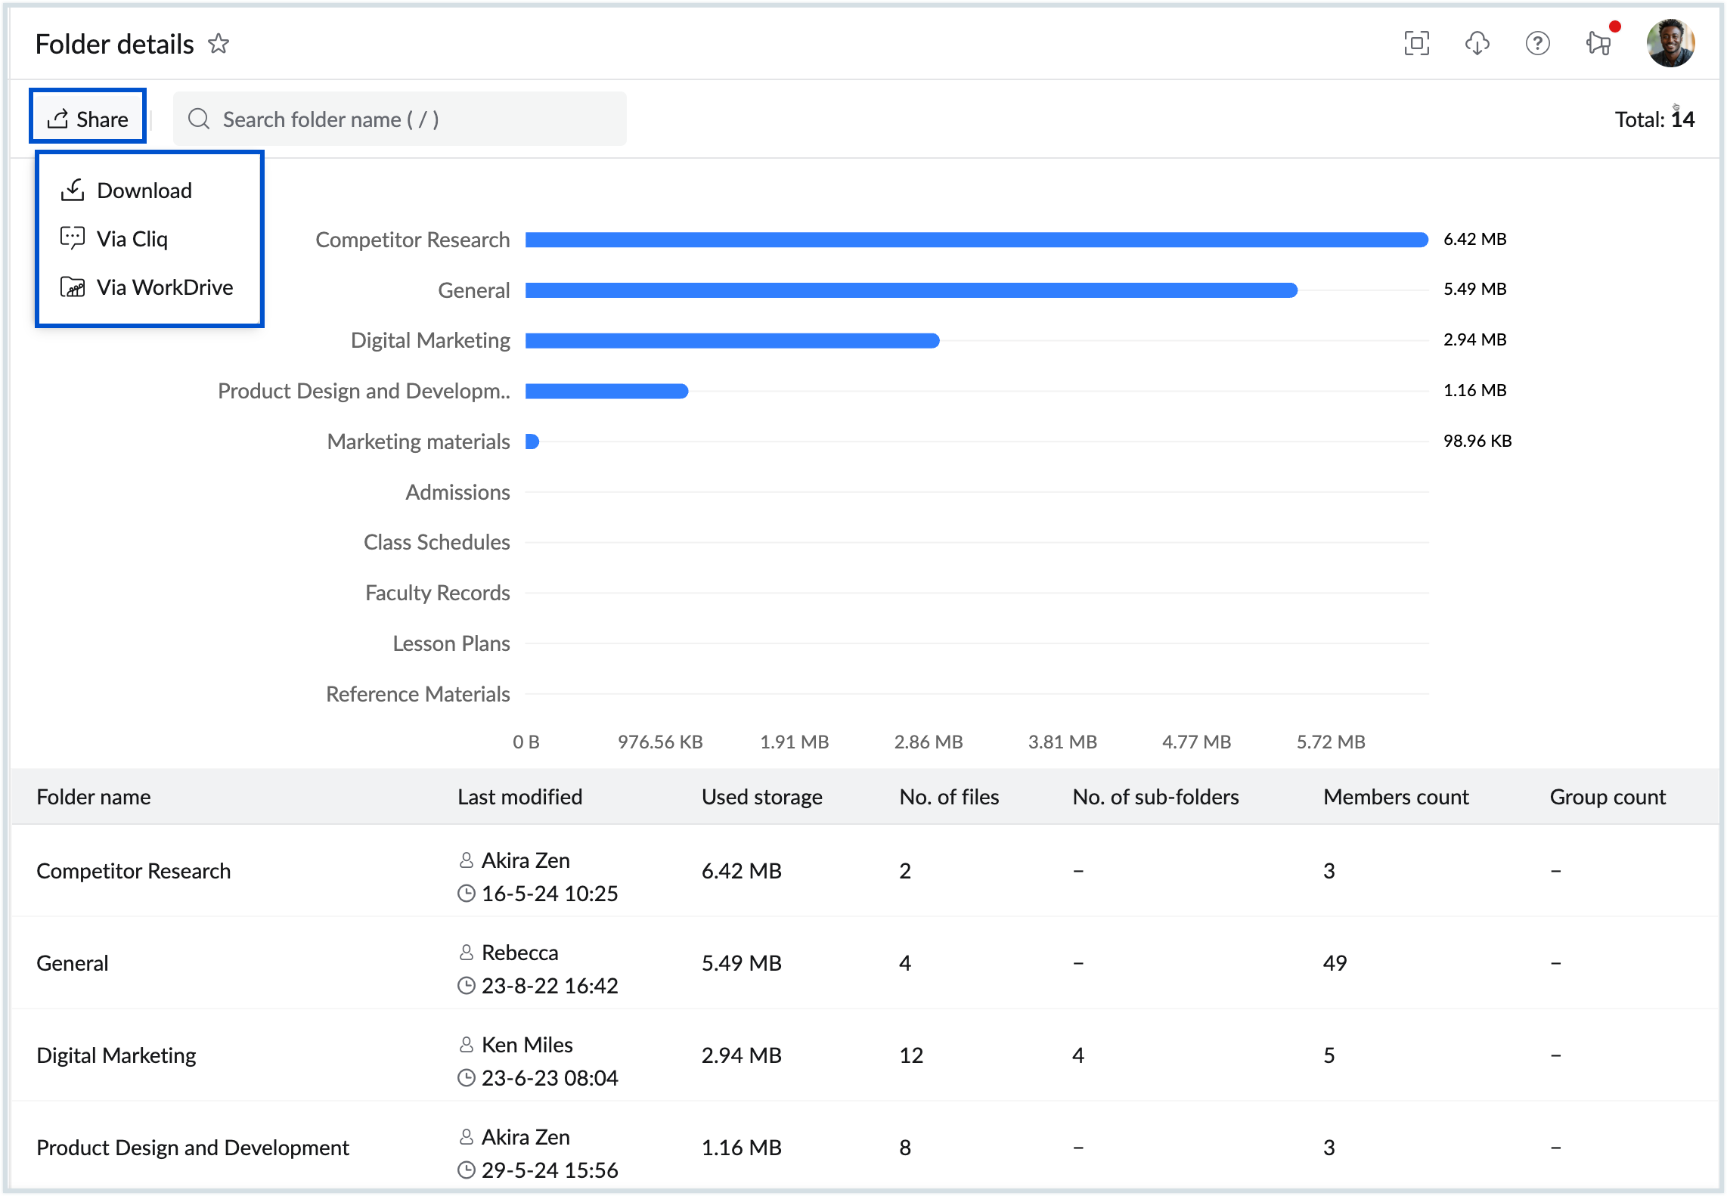Click the Digital Marketing chart bar
The image size is (1727, 1196).
732,341
